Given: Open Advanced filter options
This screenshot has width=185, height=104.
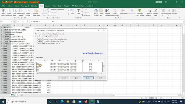Looking at the screenshot, I should pos(86,15).
